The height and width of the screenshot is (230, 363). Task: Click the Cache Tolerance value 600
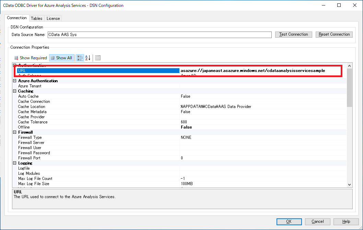pyautogui.click(x=184, y=122)
